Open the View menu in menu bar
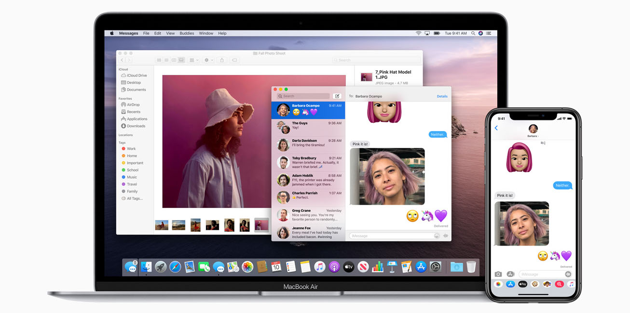This screenshot has height=313, width=630. pos(170,33)
